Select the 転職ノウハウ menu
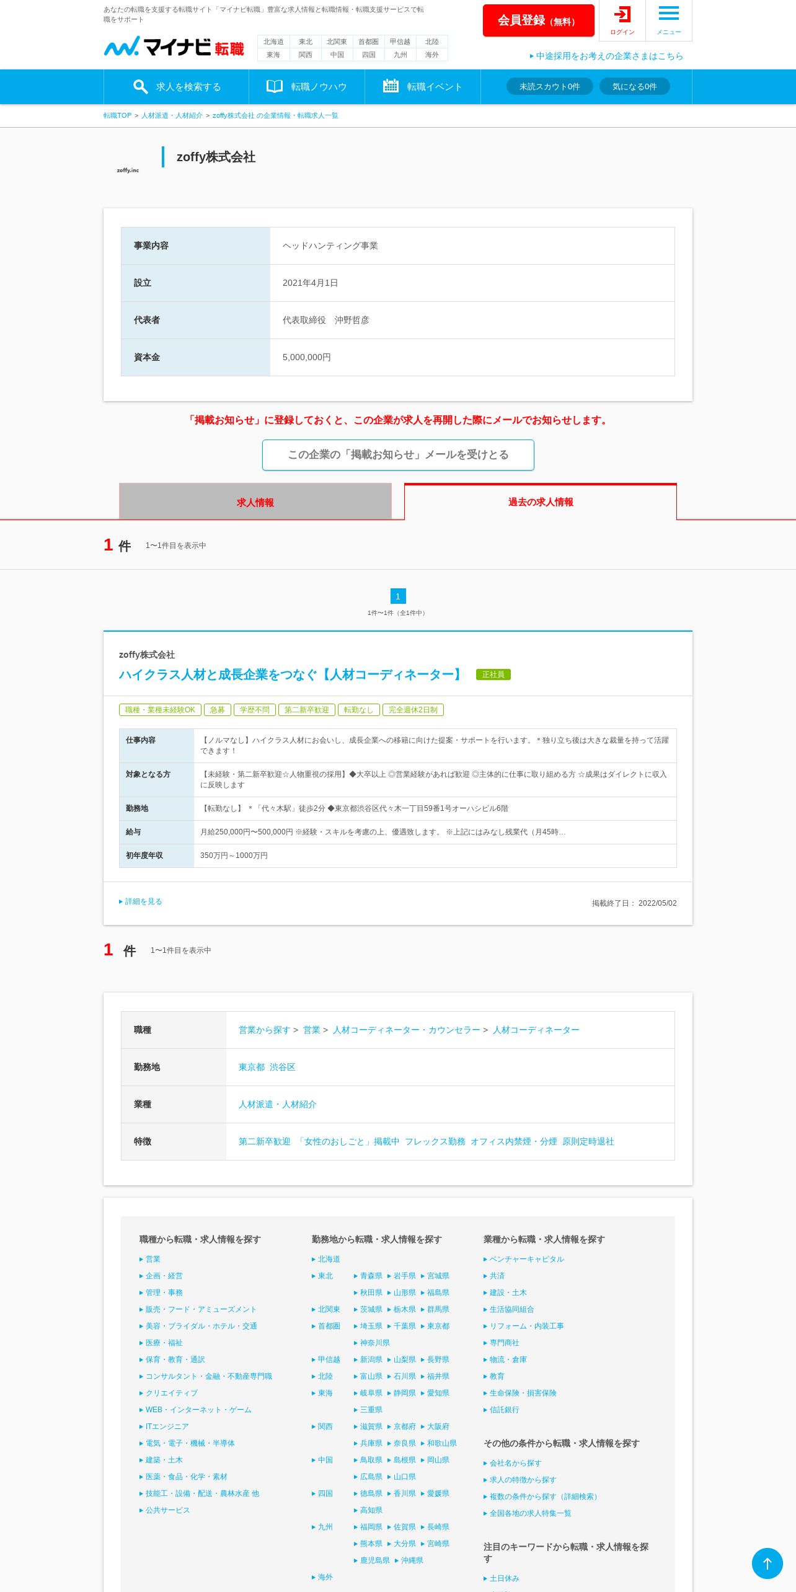This screenshot has width=796, height=1592. [307, 87]
